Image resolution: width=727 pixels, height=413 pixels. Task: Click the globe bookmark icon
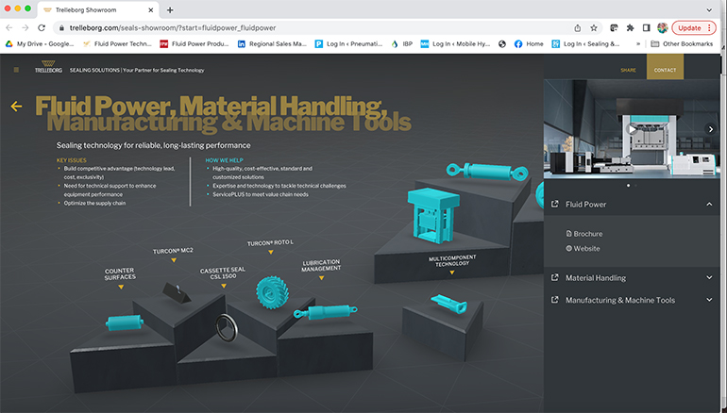[x=501, y=44]
